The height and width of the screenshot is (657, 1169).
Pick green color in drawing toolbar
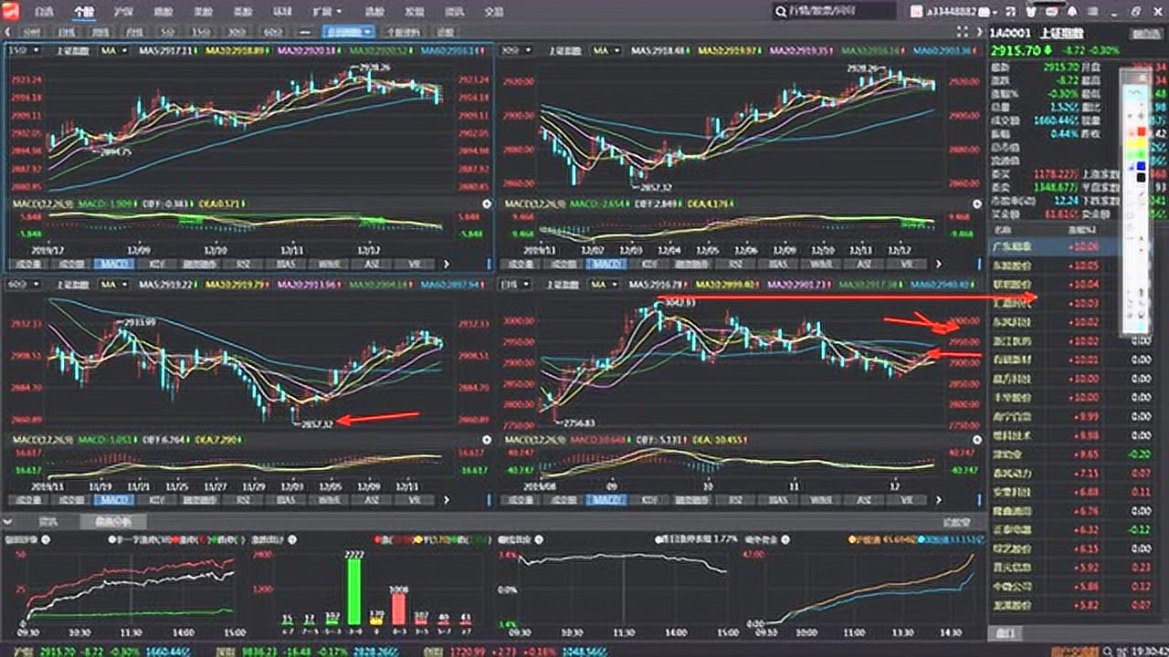pyautogui.click(x=1142, y=154)
